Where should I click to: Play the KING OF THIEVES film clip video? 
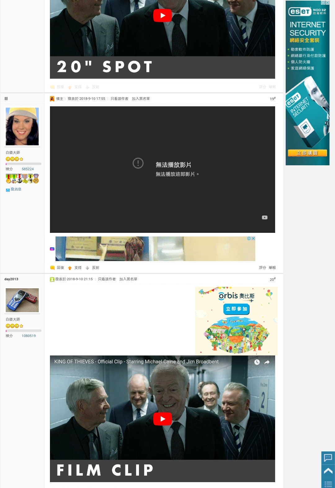[x=163, y=419]
